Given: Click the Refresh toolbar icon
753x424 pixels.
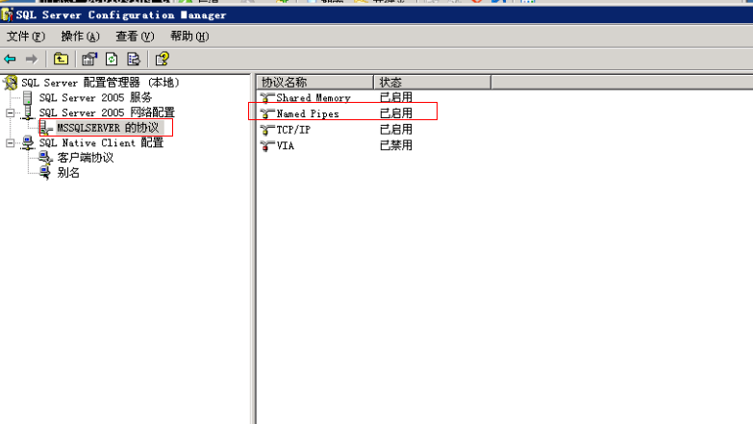Looking at the screenshot, I should [112, 59].
